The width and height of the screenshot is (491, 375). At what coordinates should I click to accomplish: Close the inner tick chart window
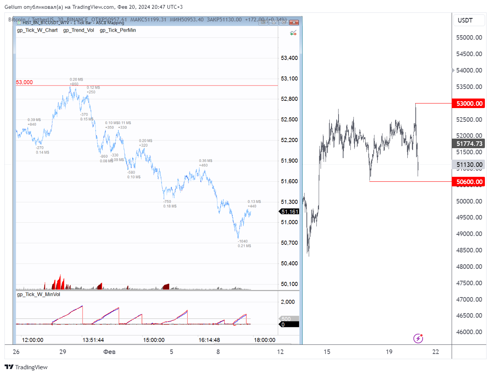293,23
